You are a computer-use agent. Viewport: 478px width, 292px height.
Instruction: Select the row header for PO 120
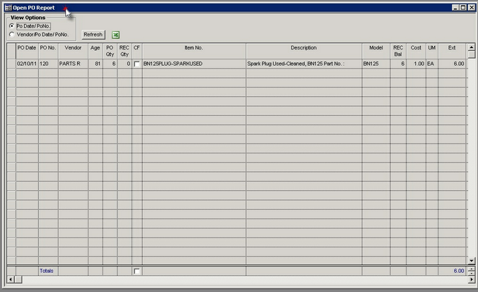click(11, 64)
